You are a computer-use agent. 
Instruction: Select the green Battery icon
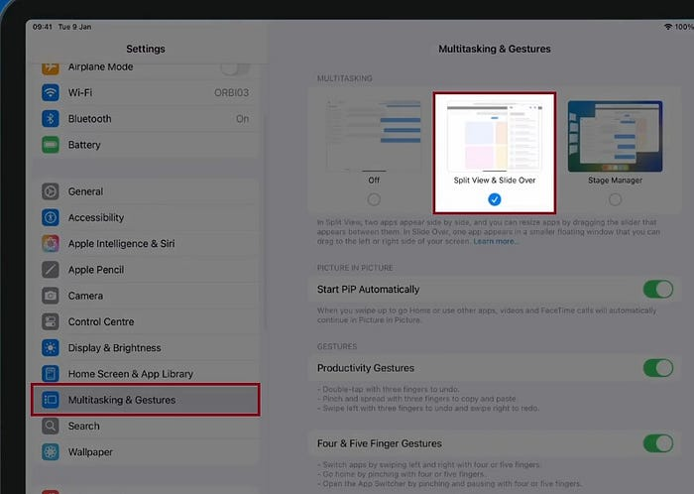[51, 145]
